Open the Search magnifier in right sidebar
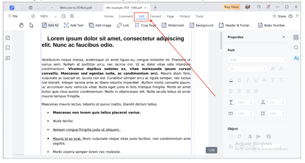The image size is (305, 163). point(296,48)
